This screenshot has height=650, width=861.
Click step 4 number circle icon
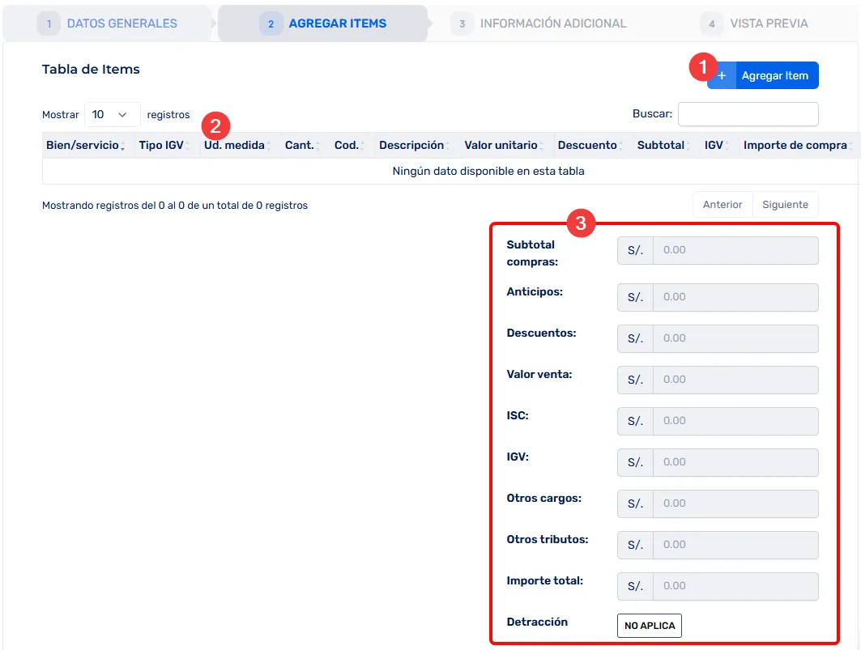[711, 23]
